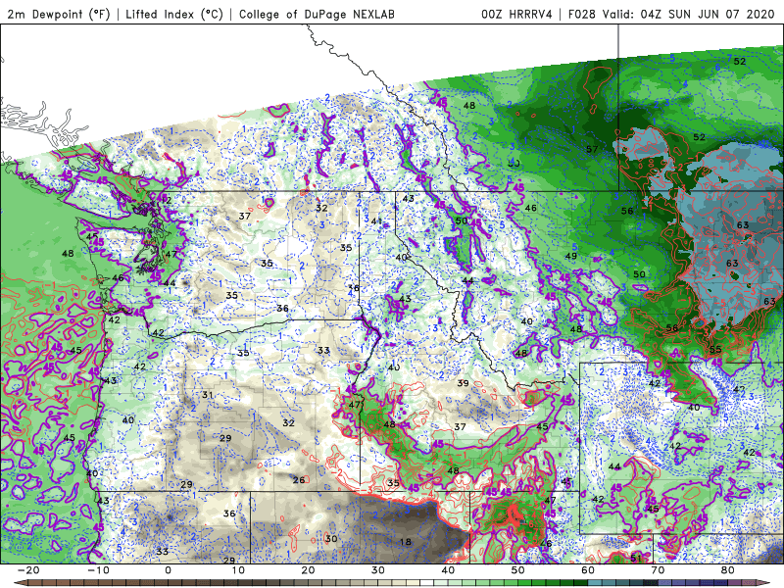
Task: Click the '55' dewpoint value on the map
Action: 715,349
